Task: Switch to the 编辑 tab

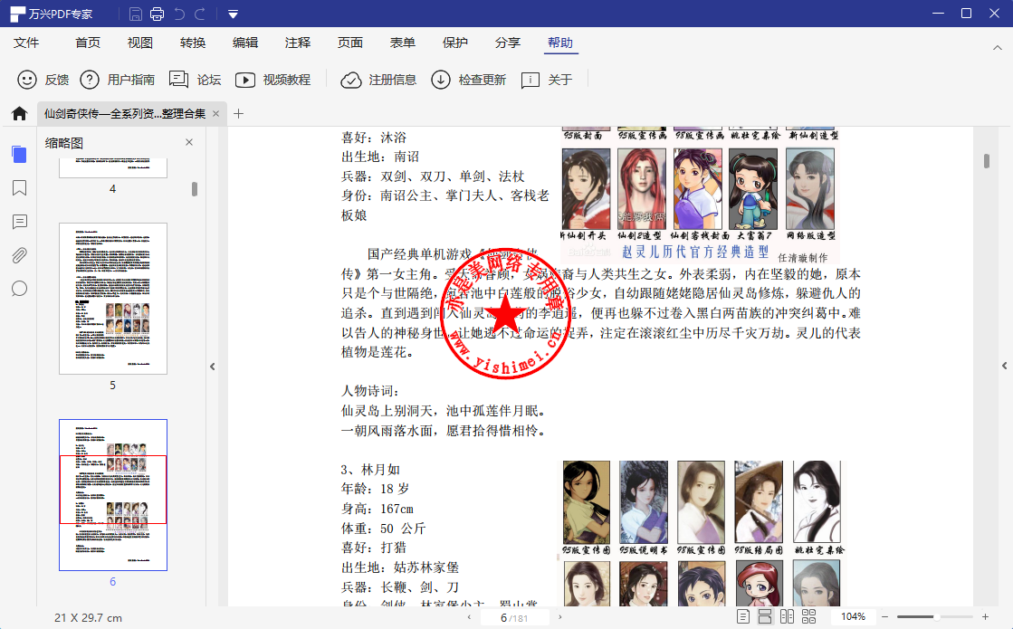Action: pyautogui.click(x=245, y=43)
